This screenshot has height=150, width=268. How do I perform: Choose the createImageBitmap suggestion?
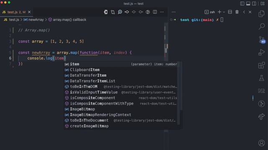pos(121,126)
